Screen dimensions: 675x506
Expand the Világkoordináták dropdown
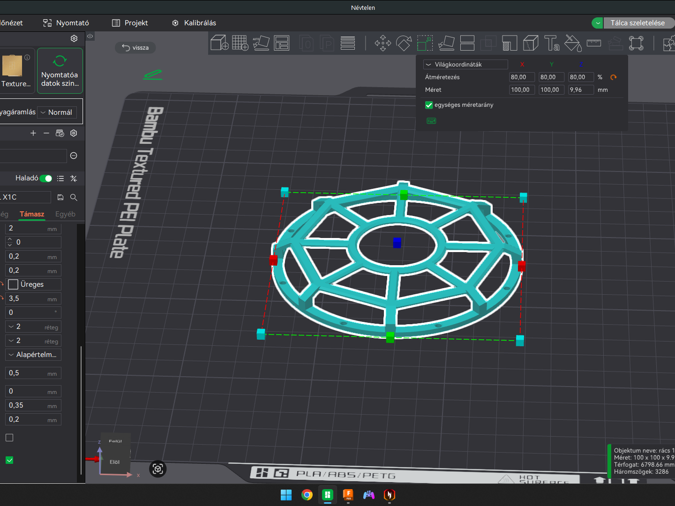point(465,65)
